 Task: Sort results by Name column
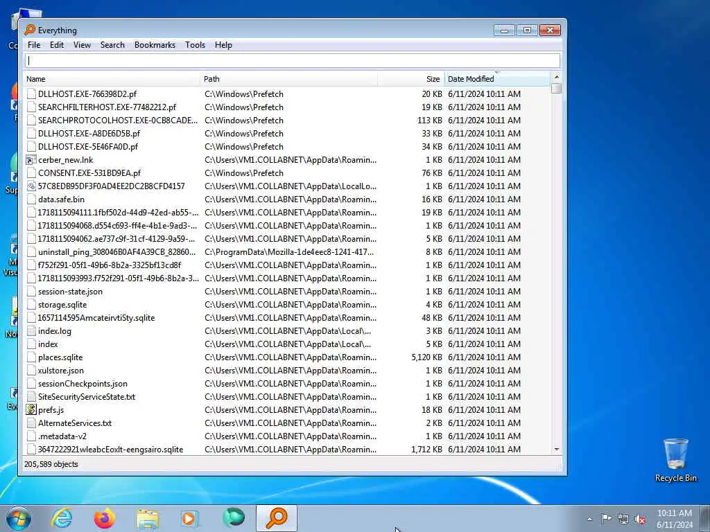pos(112,79)
